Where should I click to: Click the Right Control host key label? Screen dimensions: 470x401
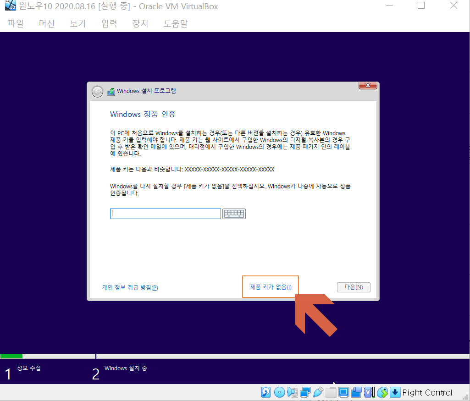pos(427,392)
